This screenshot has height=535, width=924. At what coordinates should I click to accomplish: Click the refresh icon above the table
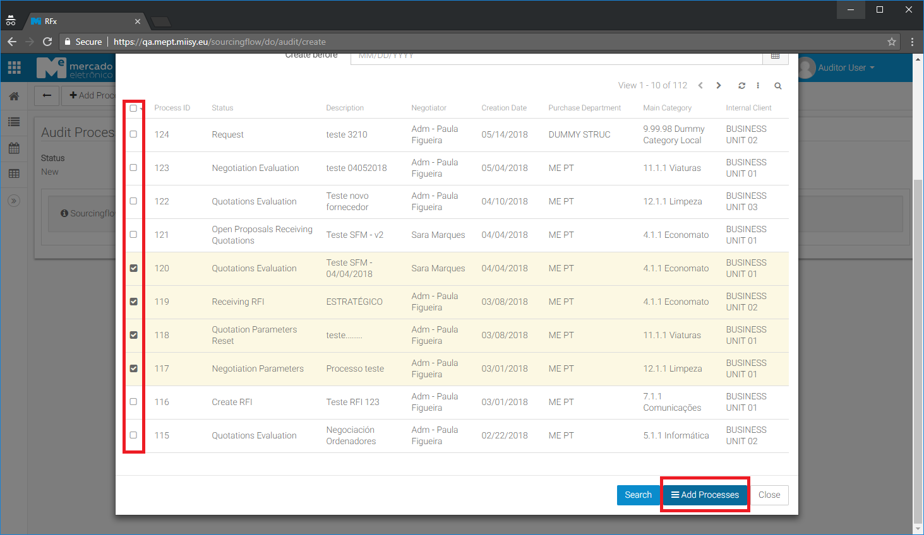pos(741,86)
